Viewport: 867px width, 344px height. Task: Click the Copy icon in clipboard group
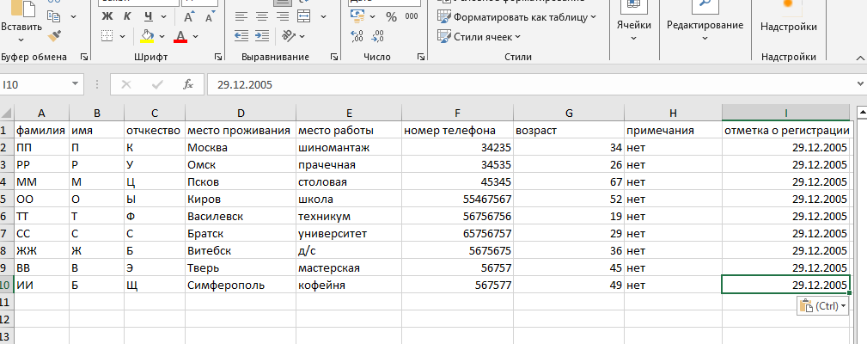(53, 16)
